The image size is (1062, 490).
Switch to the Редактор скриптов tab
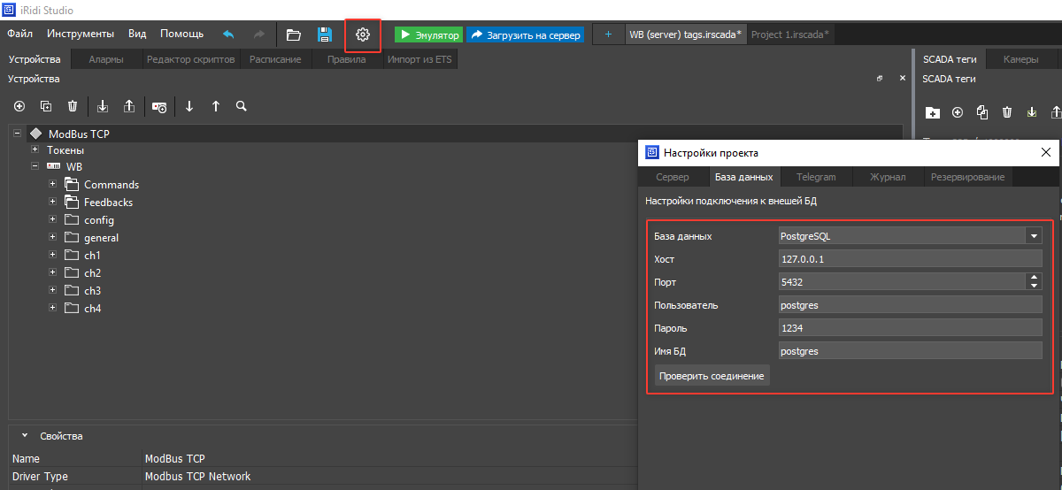point(191,60)
